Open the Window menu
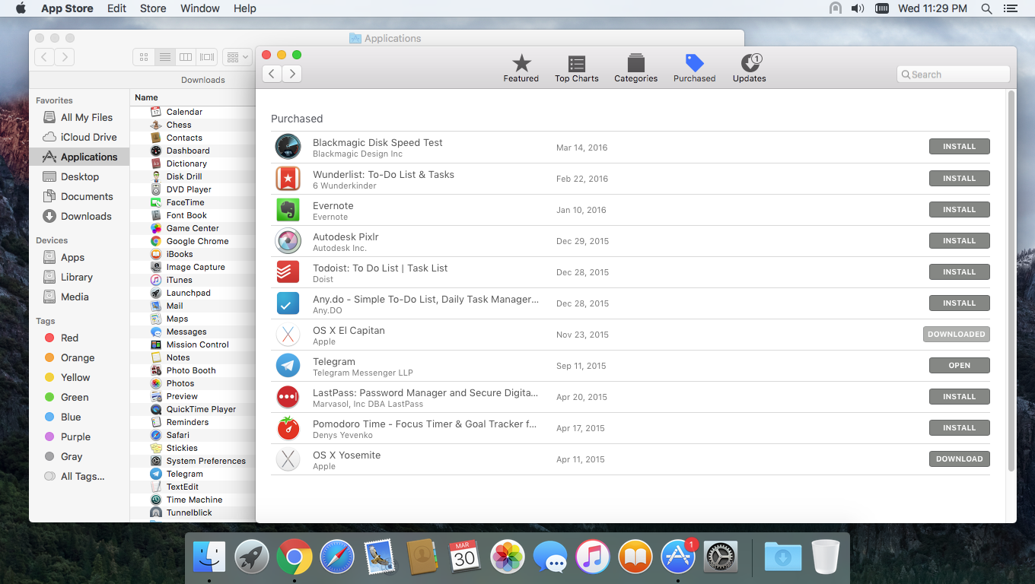Image resolution: width=1035 pixels, height=584 pixels. pos(200,8)
